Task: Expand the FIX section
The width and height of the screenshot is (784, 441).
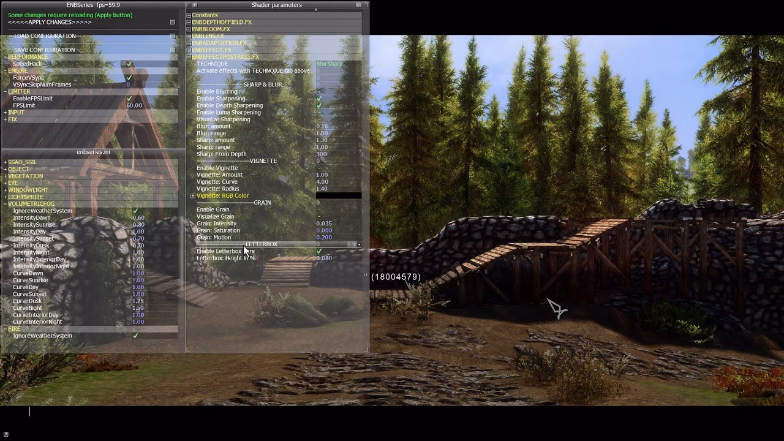Action: (x=6, y=119)
